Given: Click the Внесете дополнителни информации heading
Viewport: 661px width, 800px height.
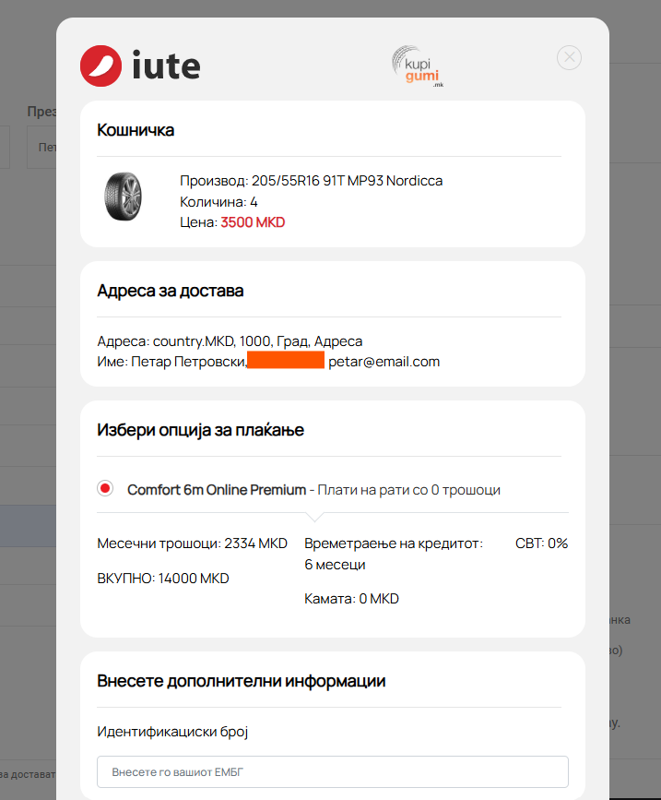Looking at the screenshot, I should [241, 681].
